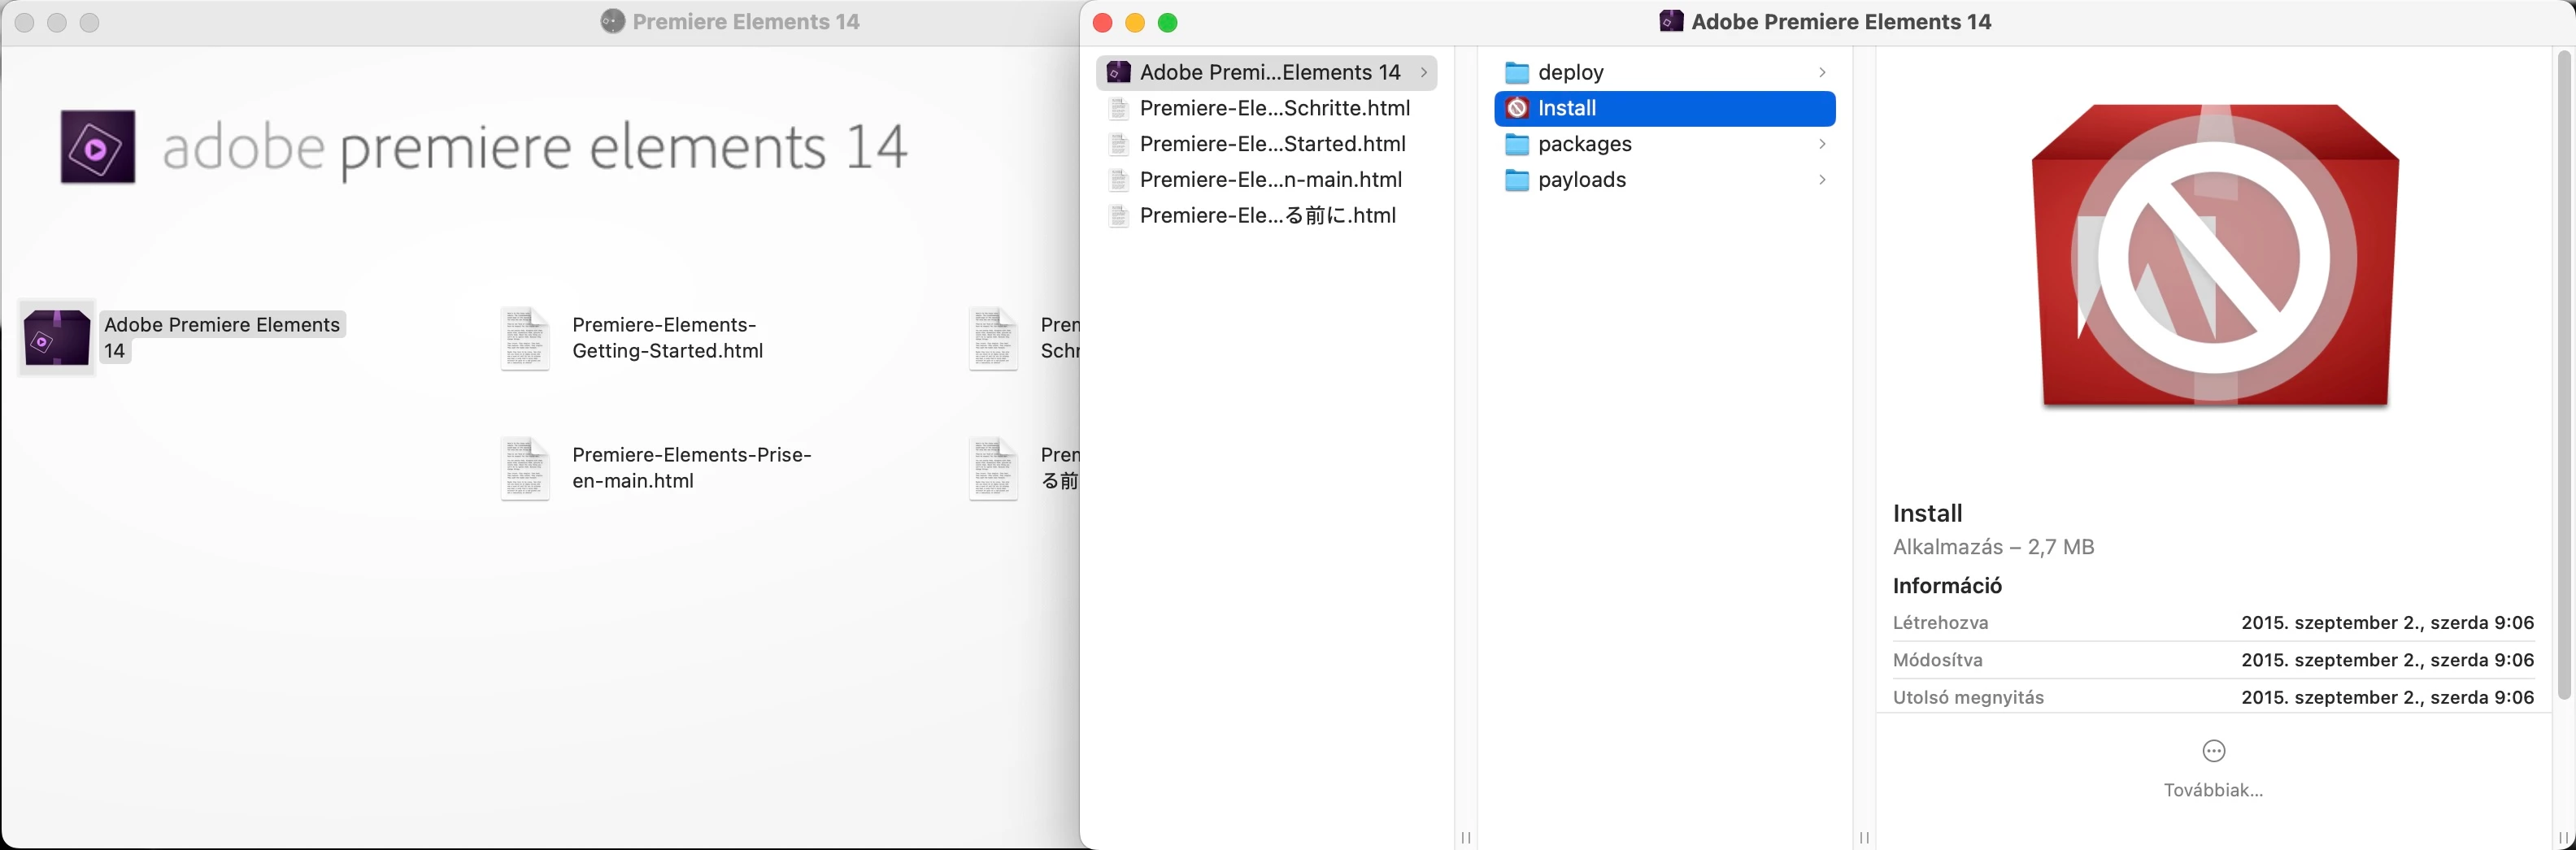Click the preview column resize handle

(x=2564, y=838)
